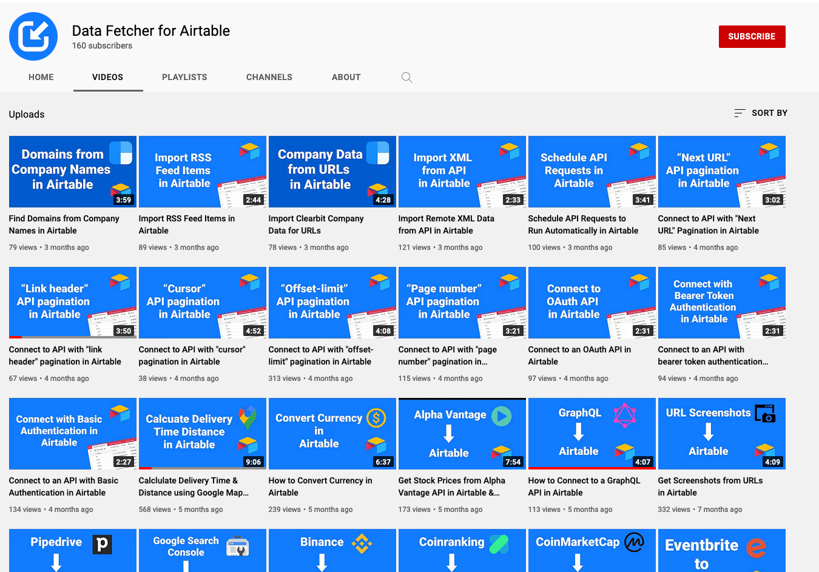
Task: Open "Cursor" API pagination thumbnail
Action: (x=203, y=303)
